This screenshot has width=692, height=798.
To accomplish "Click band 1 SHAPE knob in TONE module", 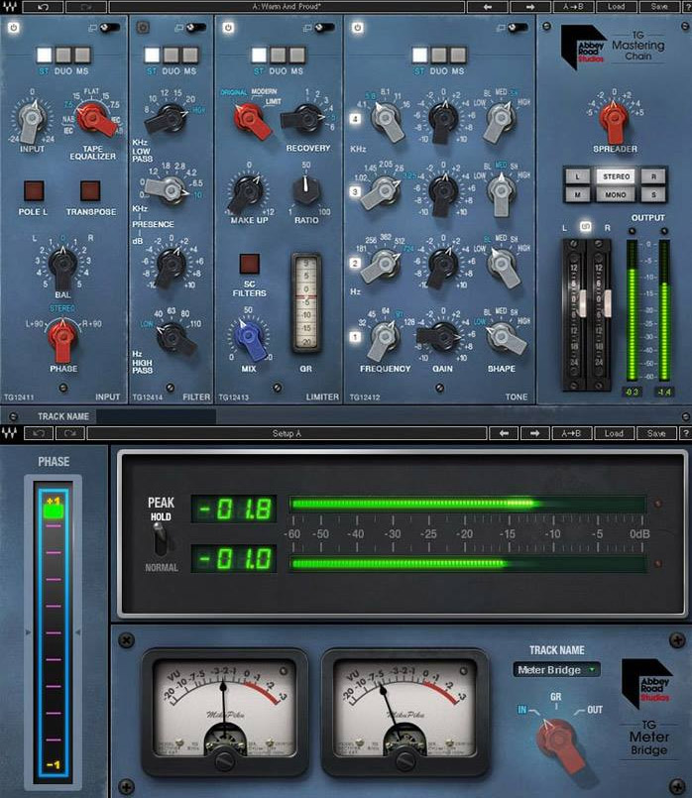I will pyautogui.click(x=504, y=338).
